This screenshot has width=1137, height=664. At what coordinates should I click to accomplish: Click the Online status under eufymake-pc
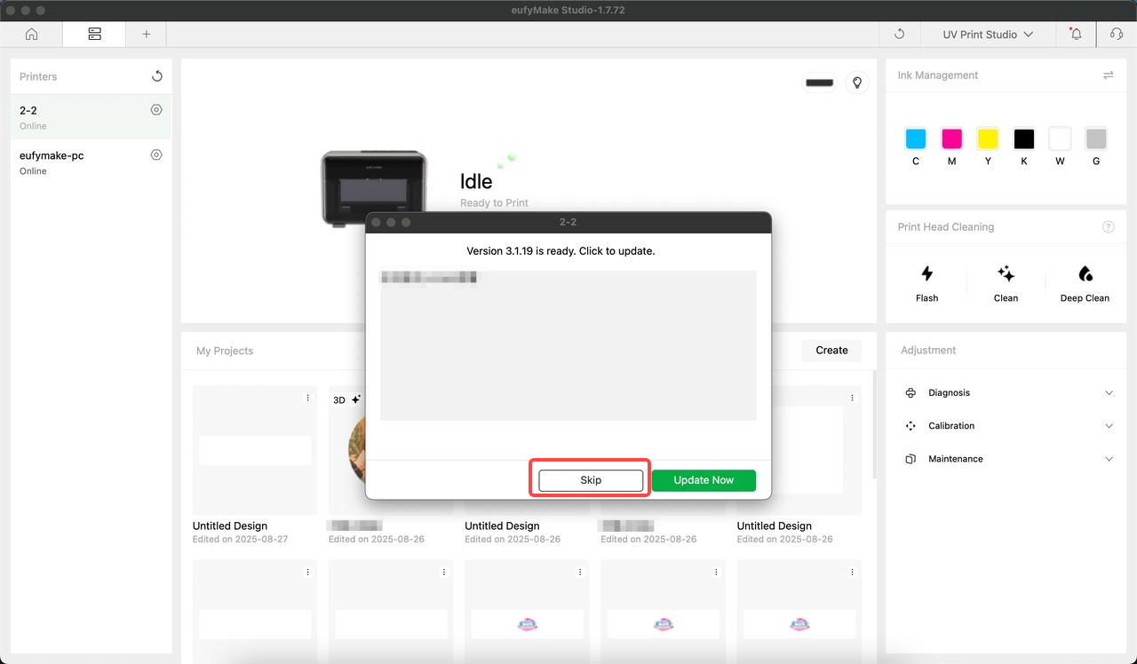point(33,171)
